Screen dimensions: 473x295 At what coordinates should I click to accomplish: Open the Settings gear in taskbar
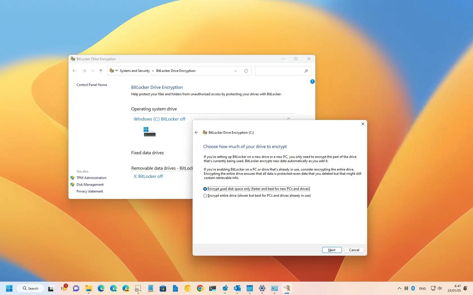262,288
